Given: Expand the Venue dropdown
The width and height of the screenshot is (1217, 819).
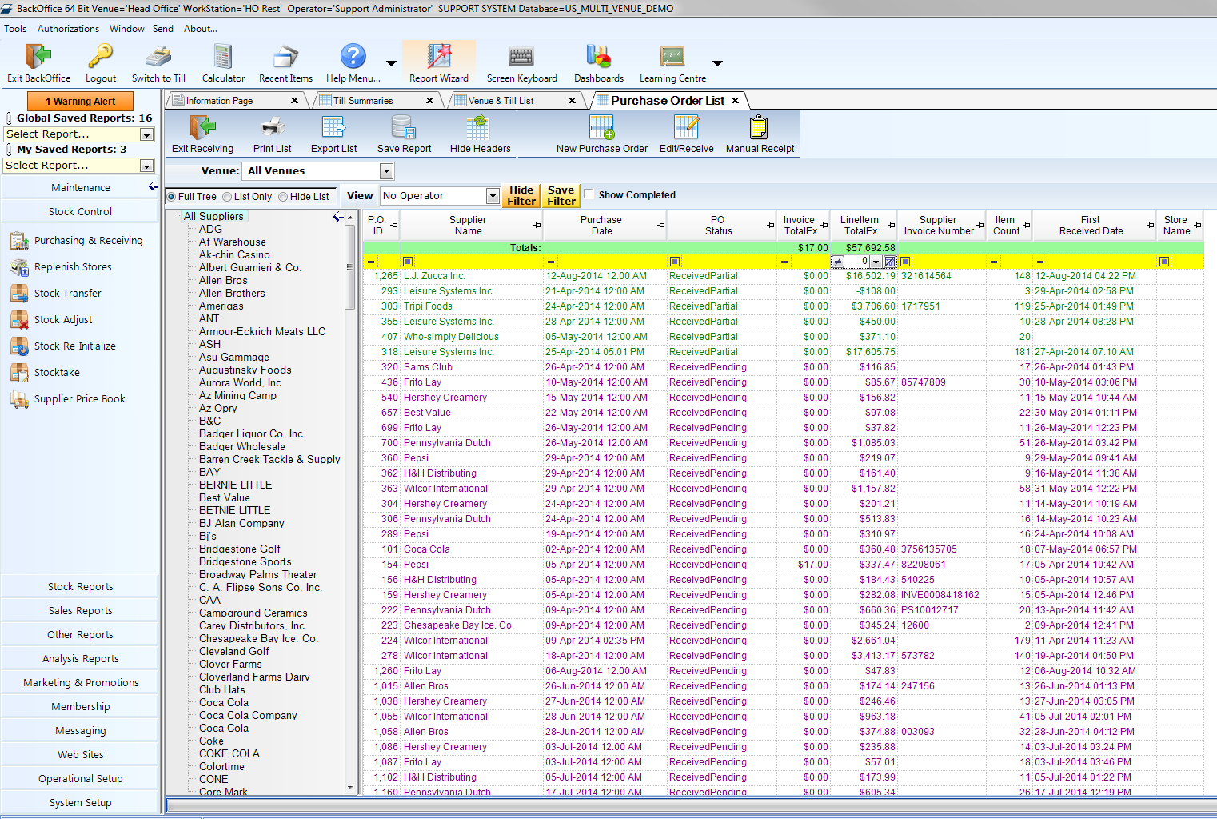Looking at the screenshot, I should 387,171.
